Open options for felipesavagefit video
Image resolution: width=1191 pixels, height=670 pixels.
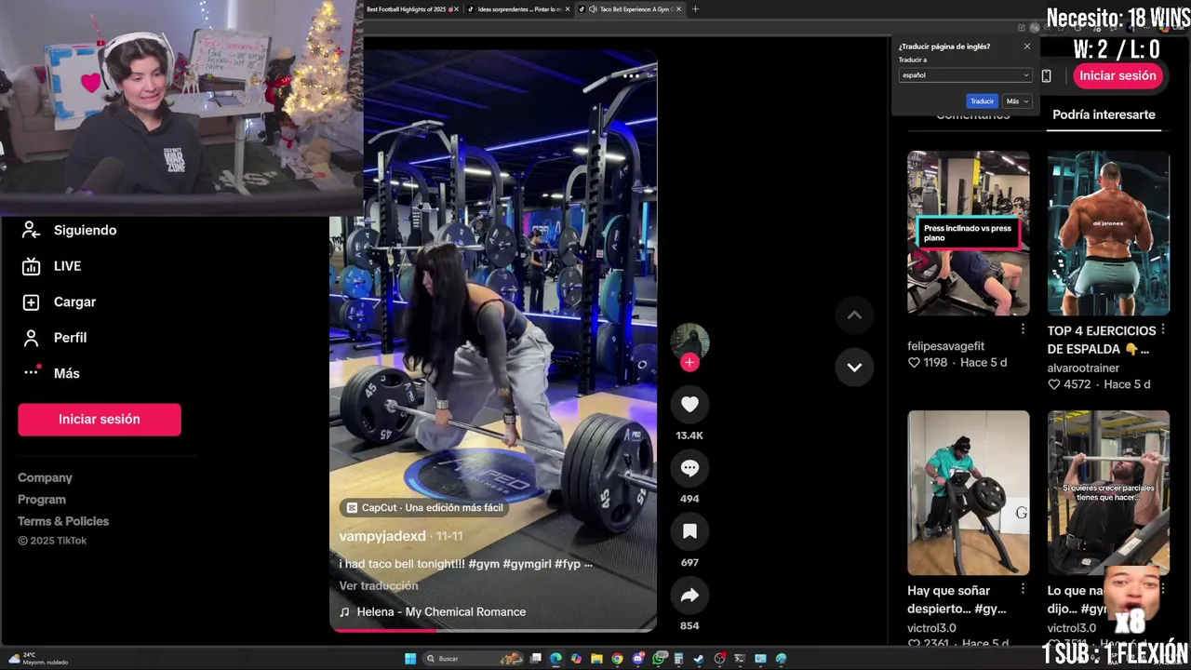(1023, 329)
